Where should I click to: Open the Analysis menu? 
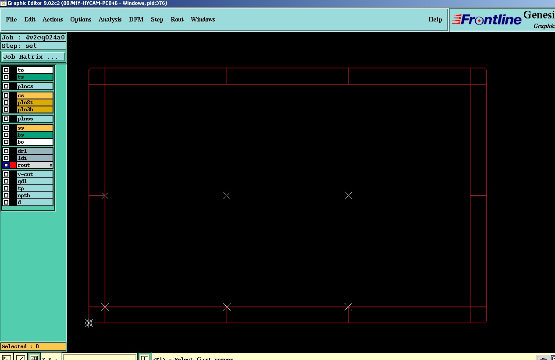[110, 19]
